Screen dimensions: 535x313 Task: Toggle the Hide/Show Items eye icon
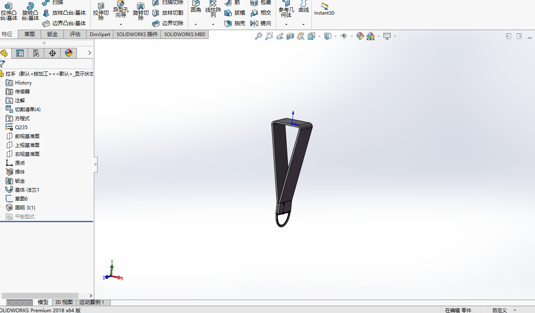point(344,36)
